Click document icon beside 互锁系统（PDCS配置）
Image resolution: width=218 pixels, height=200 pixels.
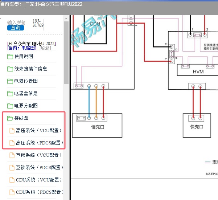[x=12, y=168]
